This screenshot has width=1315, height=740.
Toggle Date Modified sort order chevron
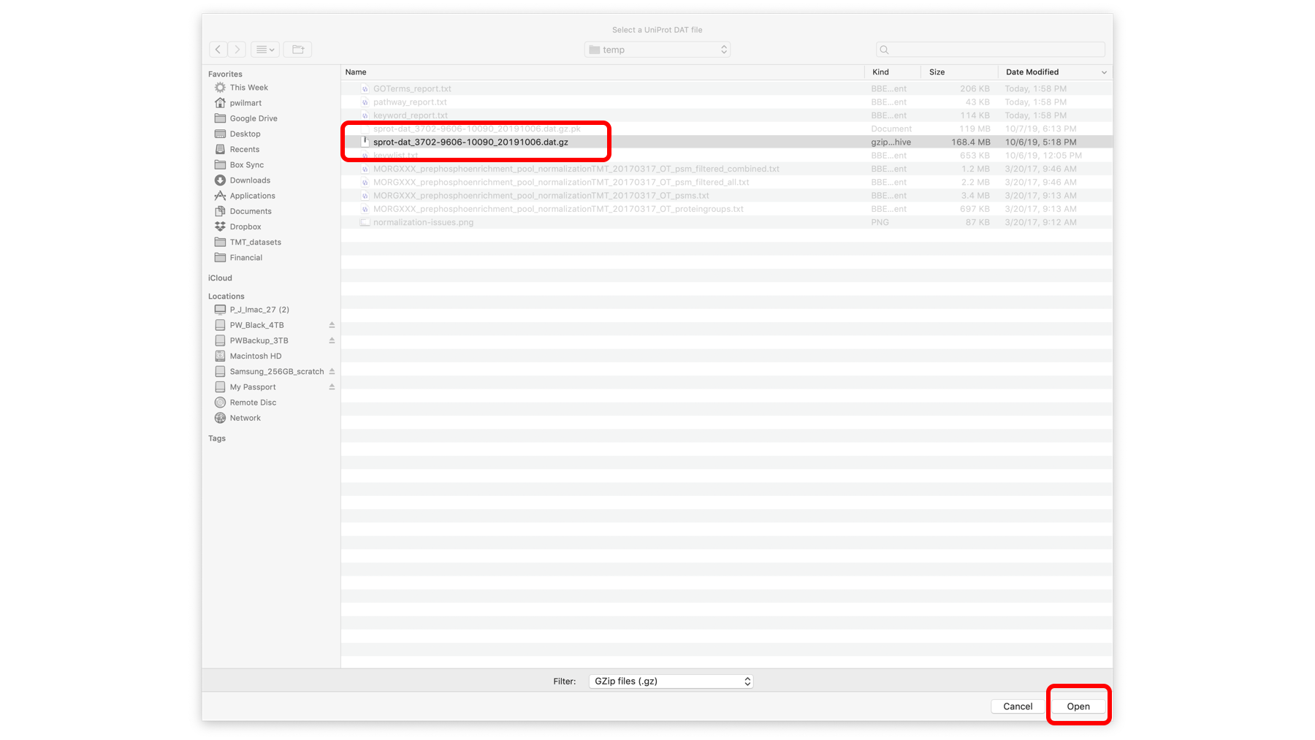1104,72
